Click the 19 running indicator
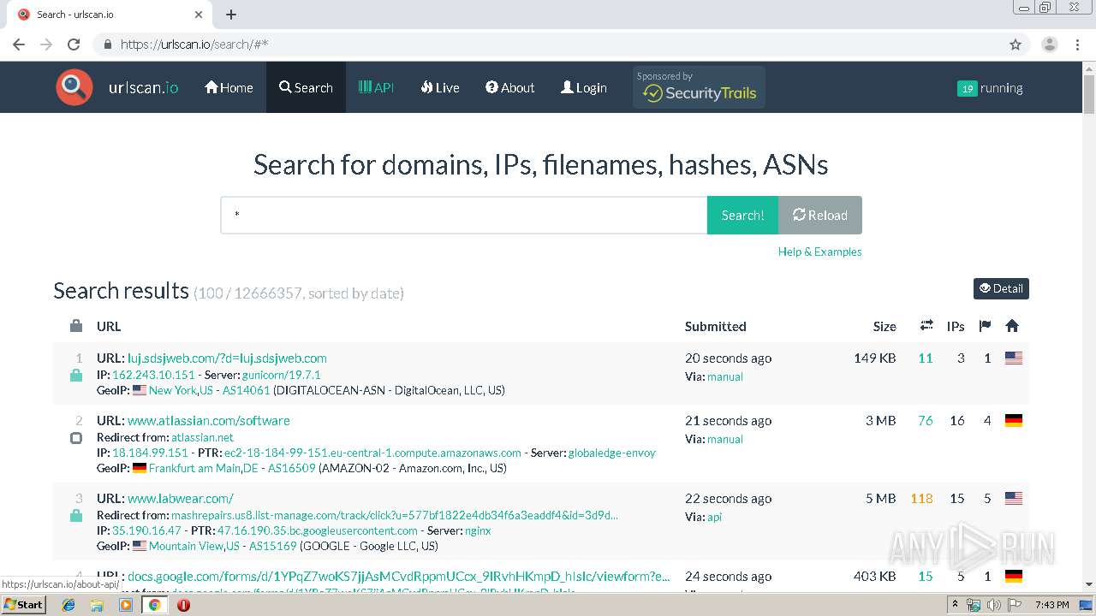The height and width of the screenshot is (616, 1096). point(990,88)
